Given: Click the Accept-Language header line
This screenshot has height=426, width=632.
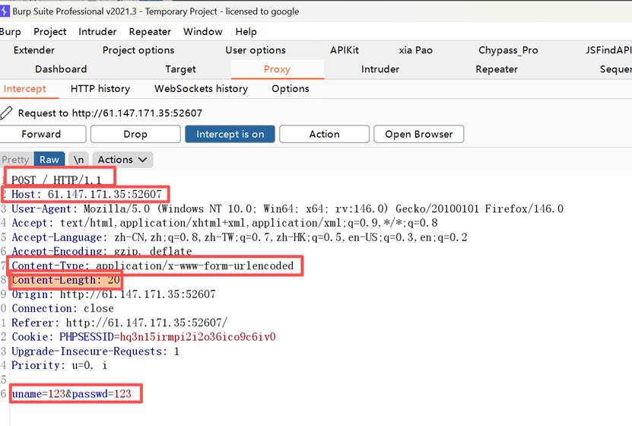Looking at the screenshot, I should 240,237.
